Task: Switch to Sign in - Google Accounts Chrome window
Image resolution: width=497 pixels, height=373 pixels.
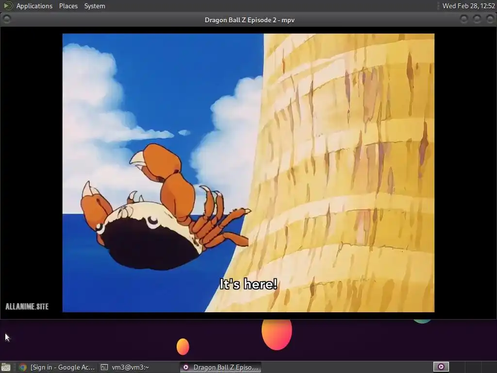Action: pos(57,367)
